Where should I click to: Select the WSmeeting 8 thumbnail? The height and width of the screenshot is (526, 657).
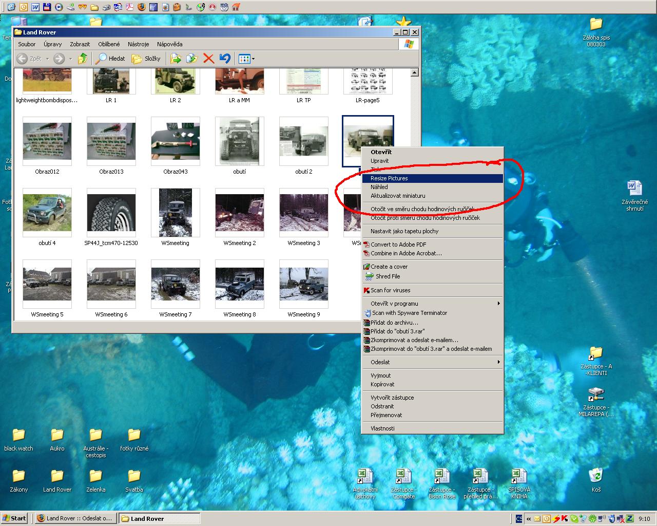pyautogui.click(x=239, y=284)
